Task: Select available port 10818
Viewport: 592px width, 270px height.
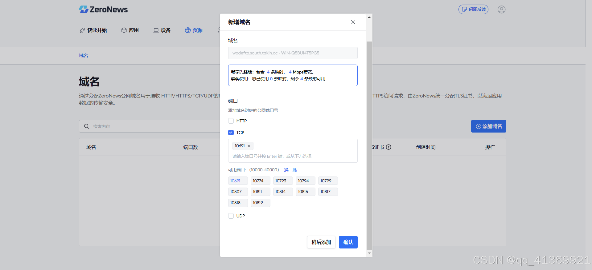Action: pyautogui.click(x=238, y=203)
